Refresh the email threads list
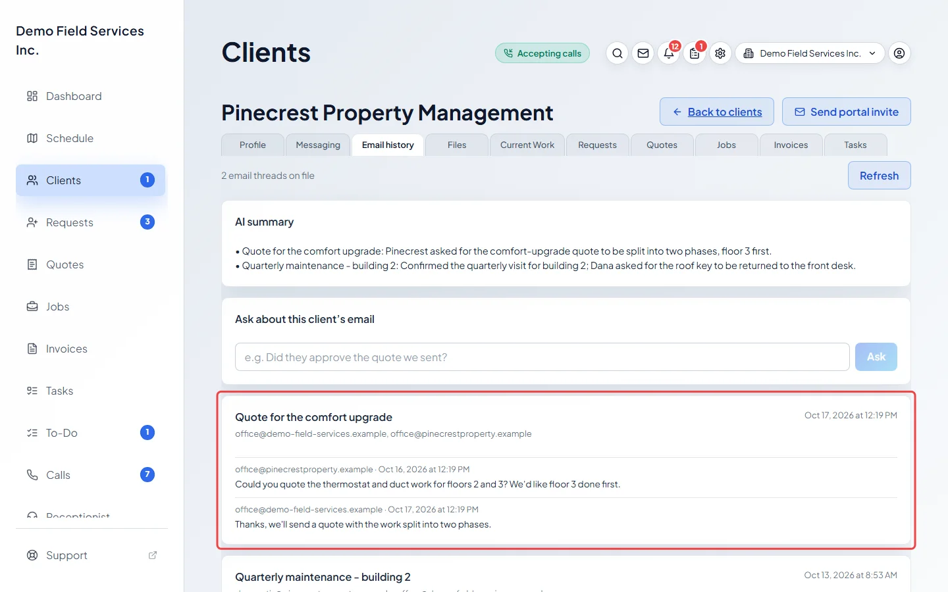Image resolution: width=948 pixels, height=592 pixels. (880, 176)
